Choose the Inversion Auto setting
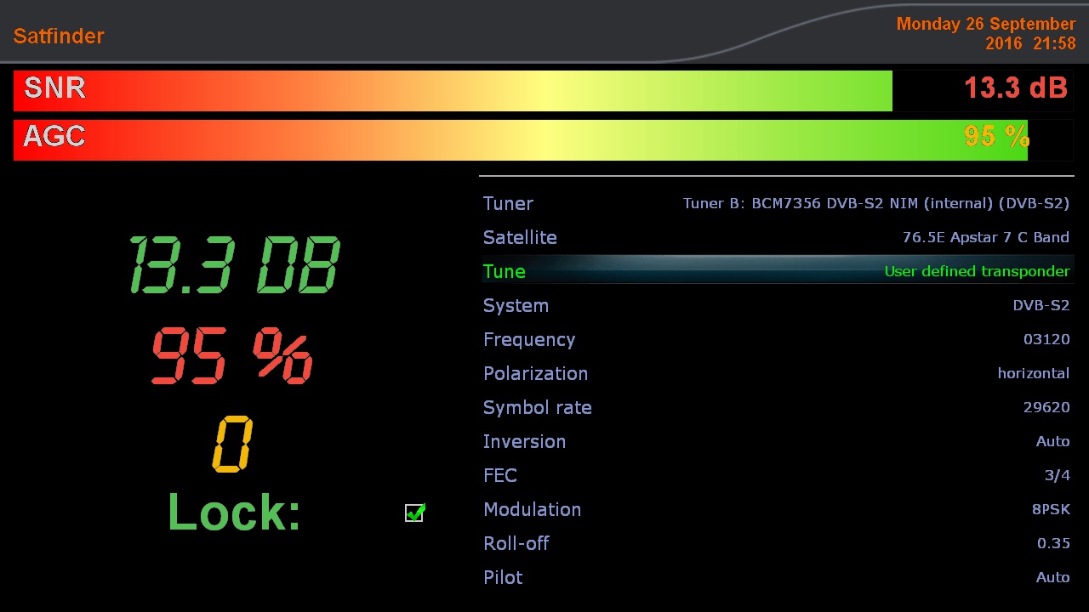The image size is (1089, 612). (776, 442)
